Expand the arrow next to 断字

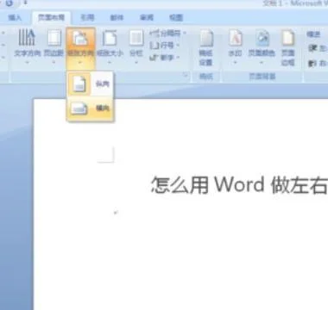(x=178, y=58)
